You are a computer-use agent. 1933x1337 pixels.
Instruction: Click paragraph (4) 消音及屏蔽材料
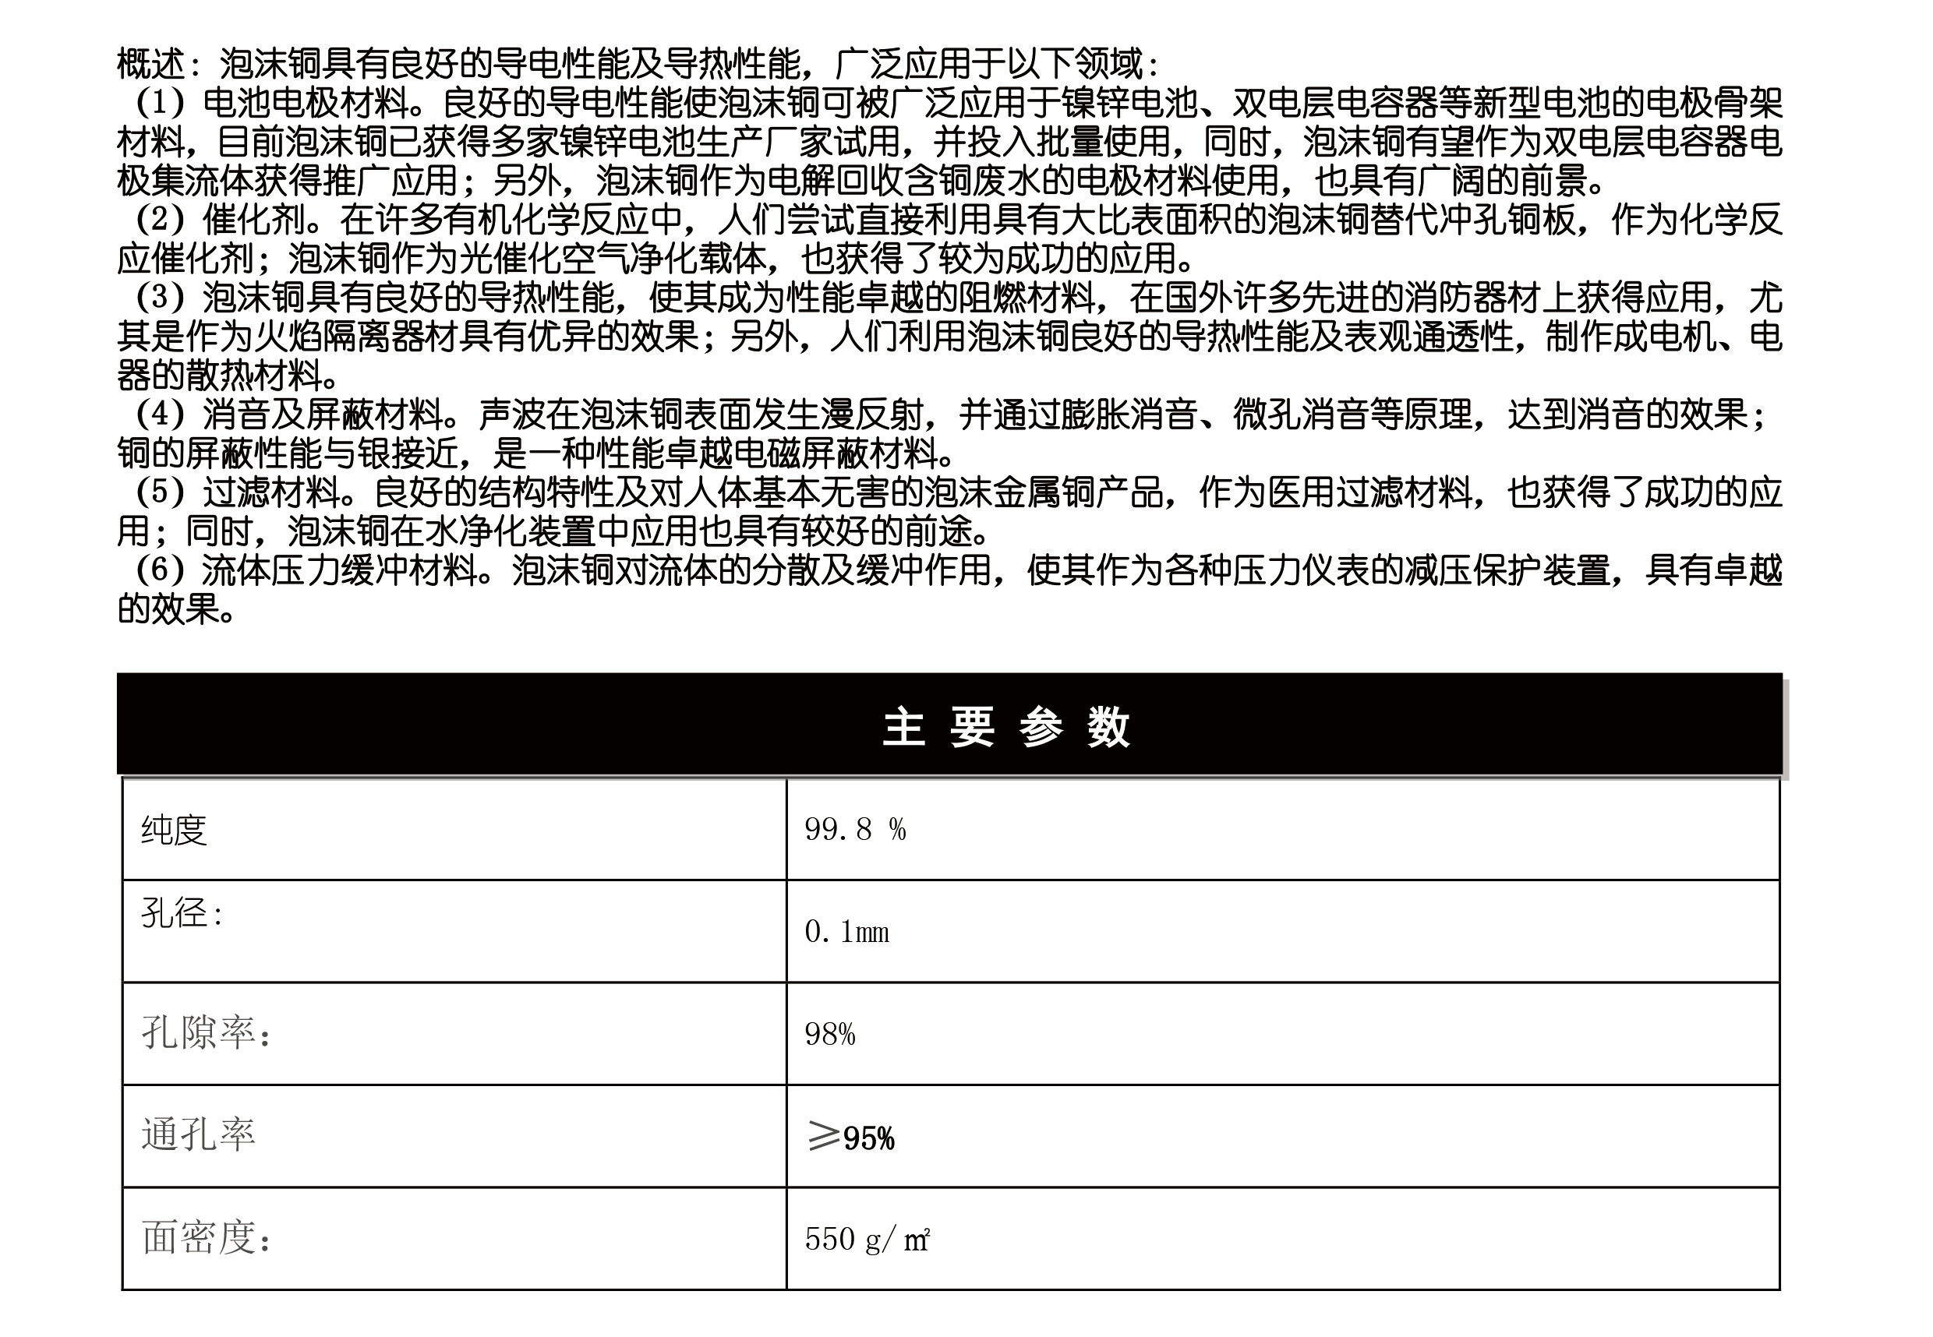click(x=949, y=433)
